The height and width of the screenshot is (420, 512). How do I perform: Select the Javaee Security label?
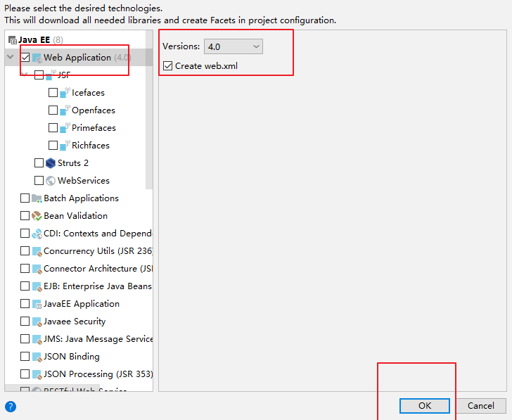[75, 322]
